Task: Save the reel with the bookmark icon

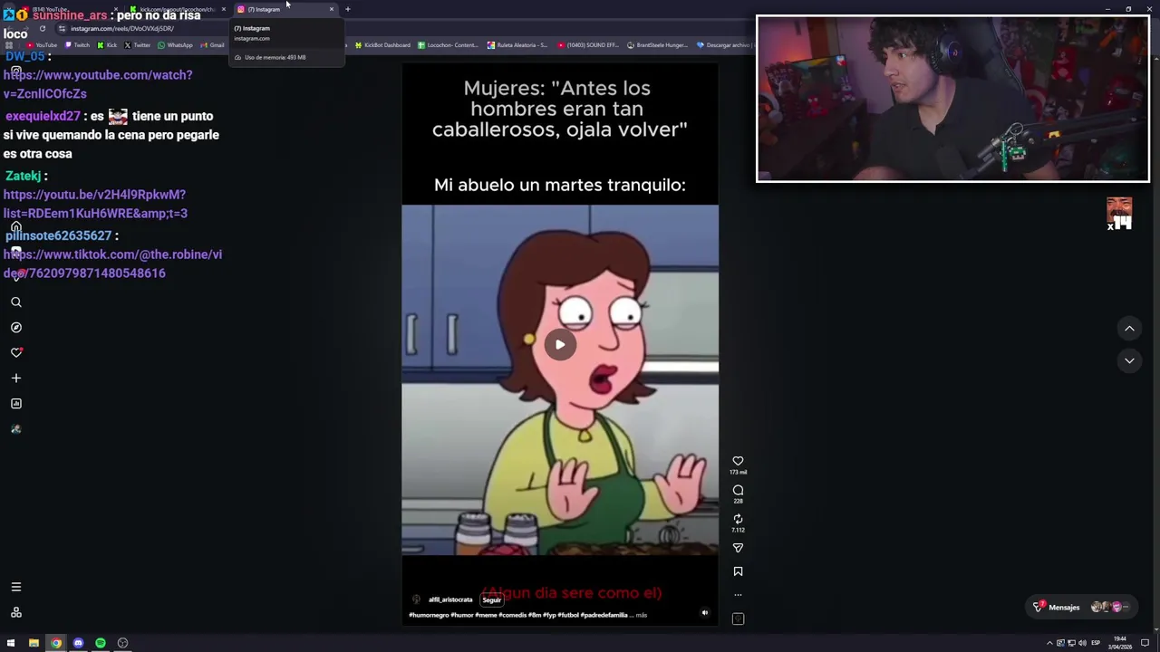Action: pyautogui.click(x=738, y=571)
